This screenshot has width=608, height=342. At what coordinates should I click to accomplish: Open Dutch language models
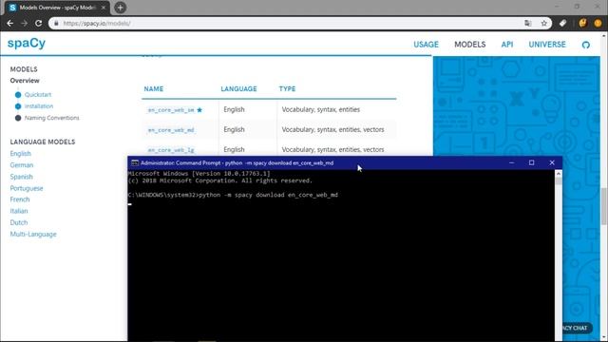coord(19,222)
